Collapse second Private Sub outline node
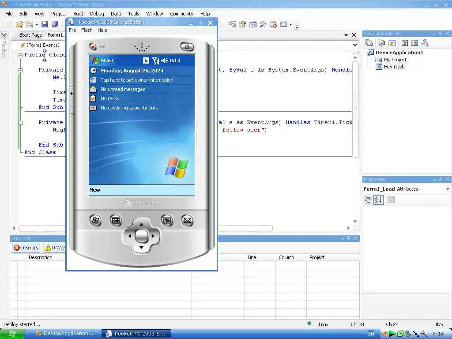Image resolution: width=452 pixels, height=339 pixels. [20, 123]
